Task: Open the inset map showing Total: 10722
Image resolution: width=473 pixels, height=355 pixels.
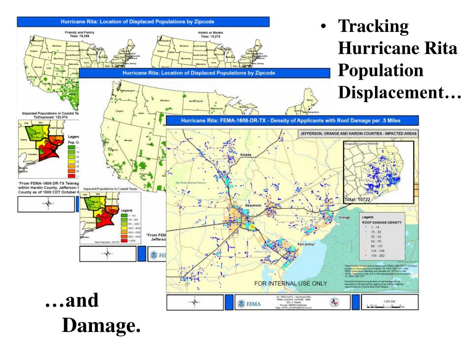Action: (x=379, y=172)
